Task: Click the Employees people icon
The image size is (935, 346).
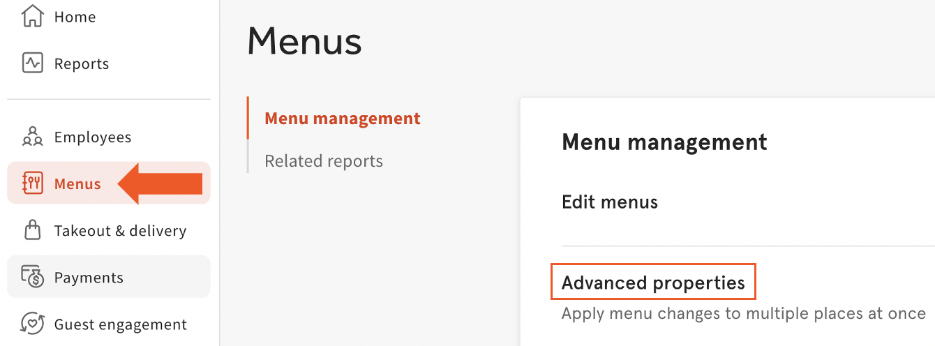Action: pos(33,137)
